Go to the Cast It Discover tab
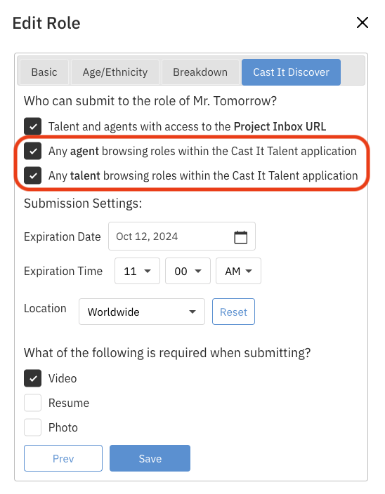The image size is (385, 494). coord(291,72)
